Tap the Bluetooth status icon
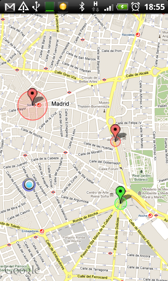This screenshot has height=281, width=168. coord(82,7)
